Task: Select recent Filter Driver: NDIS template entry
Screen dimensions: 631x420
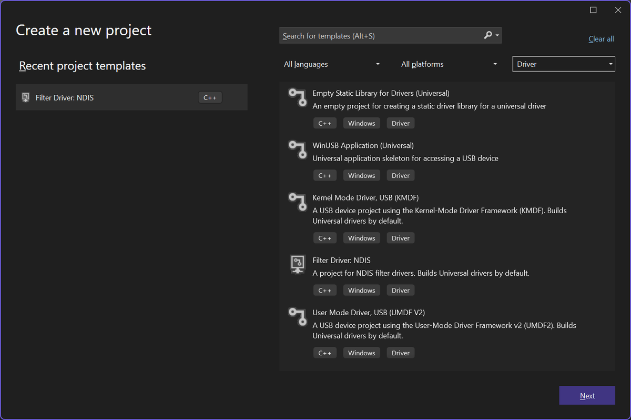Action: coord(65,97)
